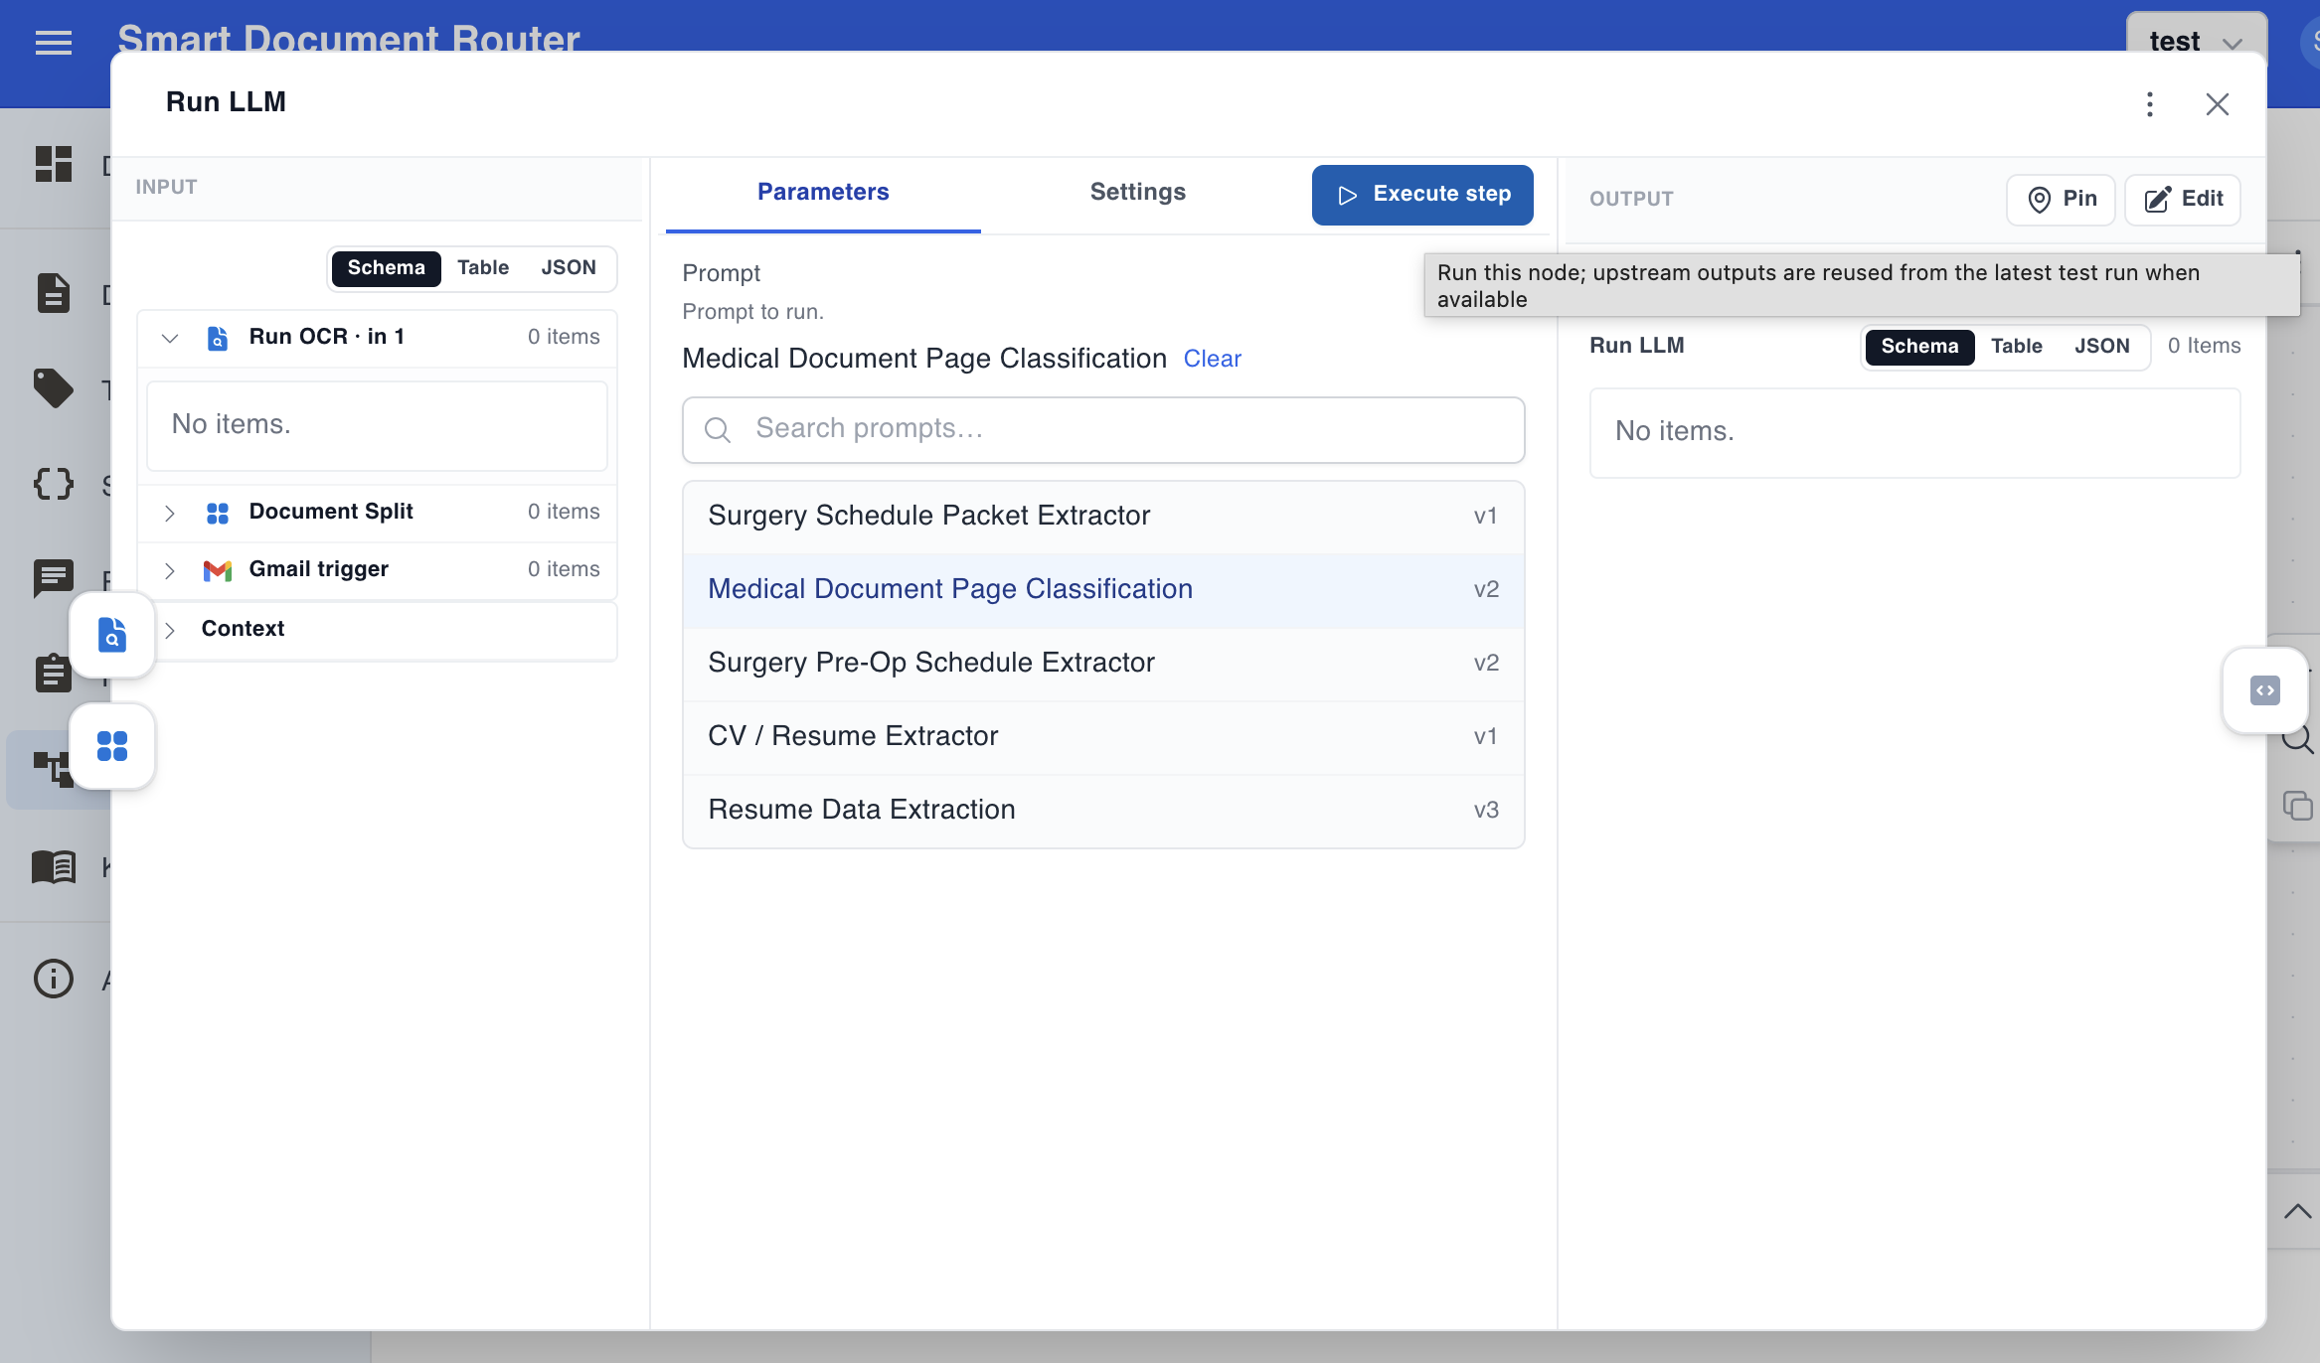Open the hamburger navigation menu
Screen dimensions: 2320x1363
coord(54,43)
